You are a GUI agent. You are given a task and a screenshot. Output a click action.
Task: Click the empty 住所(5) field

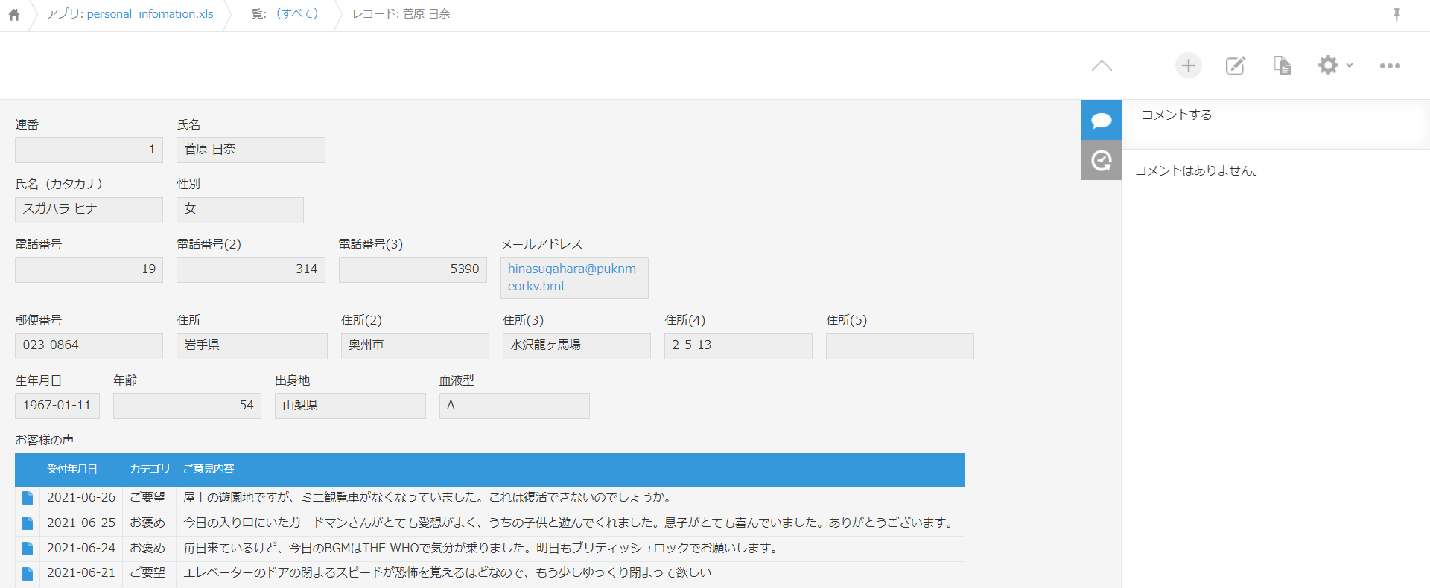[x=900, y=346]
